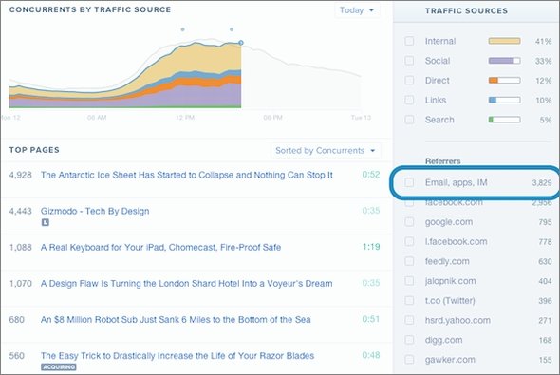Open the Sorted by Concurrents dropdown

(326, 151)
